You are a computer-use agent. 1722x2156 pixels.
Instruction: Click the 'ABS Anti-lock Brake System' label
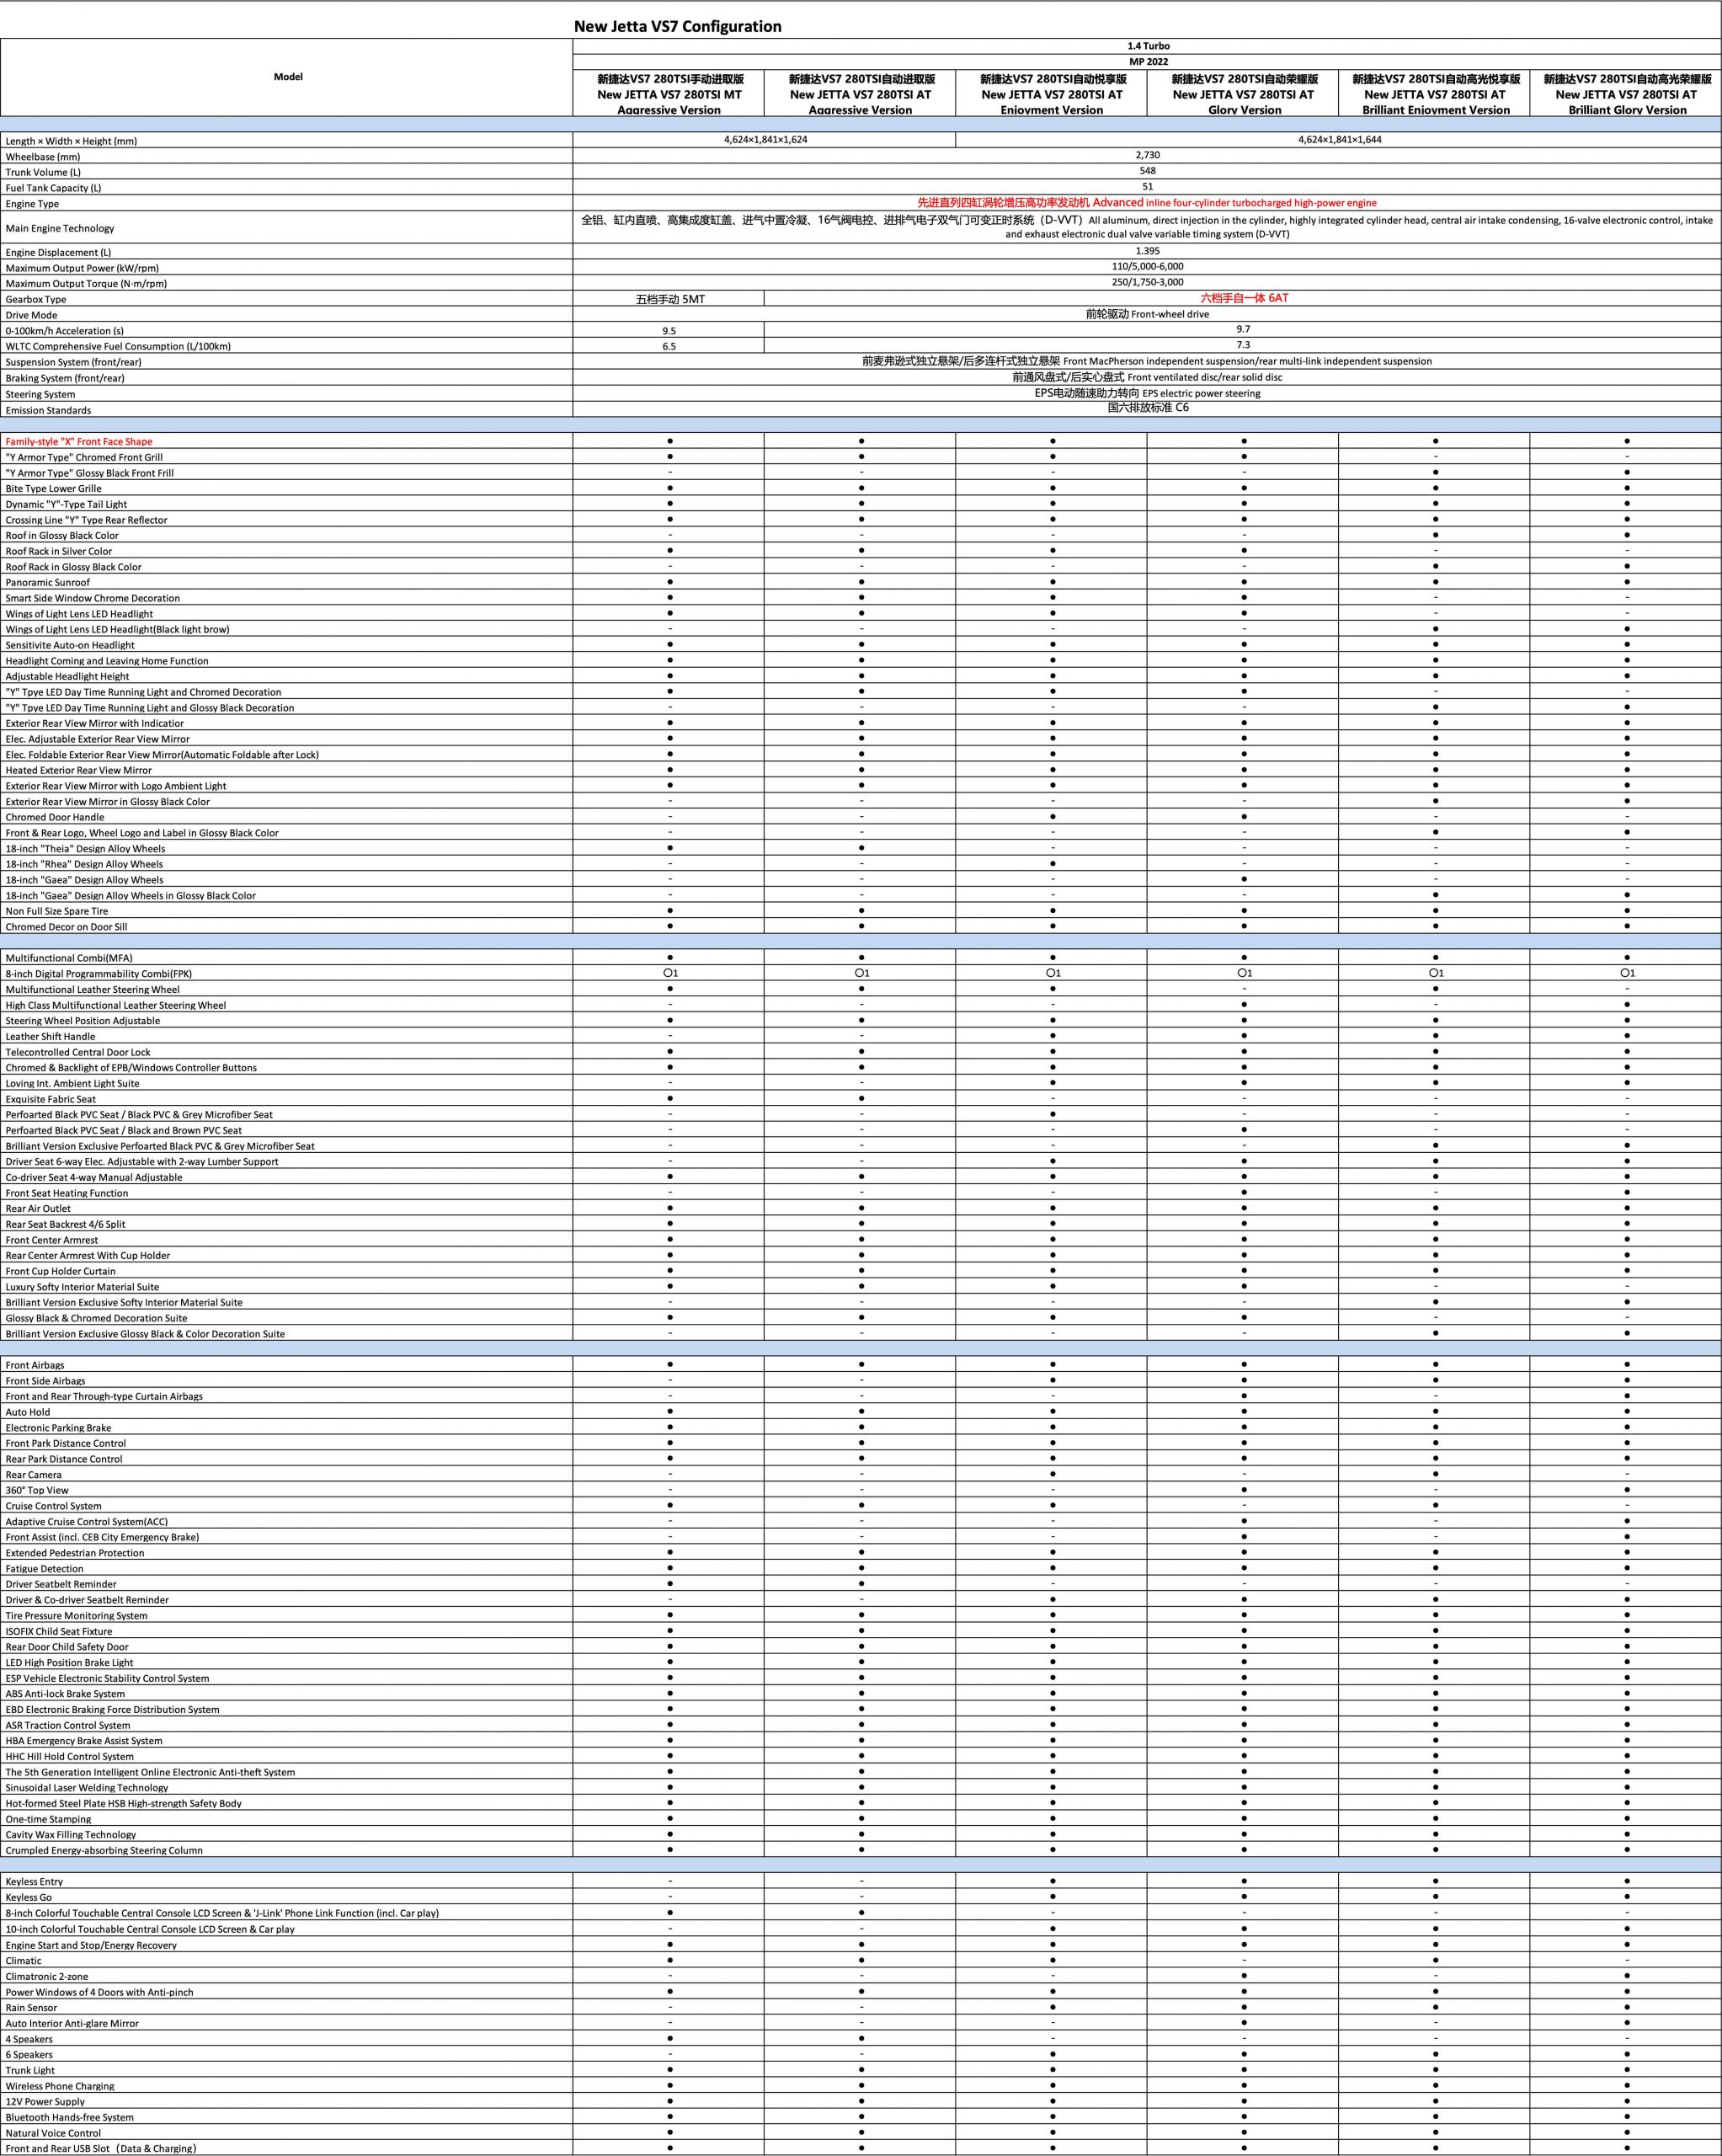[65, 1694]
